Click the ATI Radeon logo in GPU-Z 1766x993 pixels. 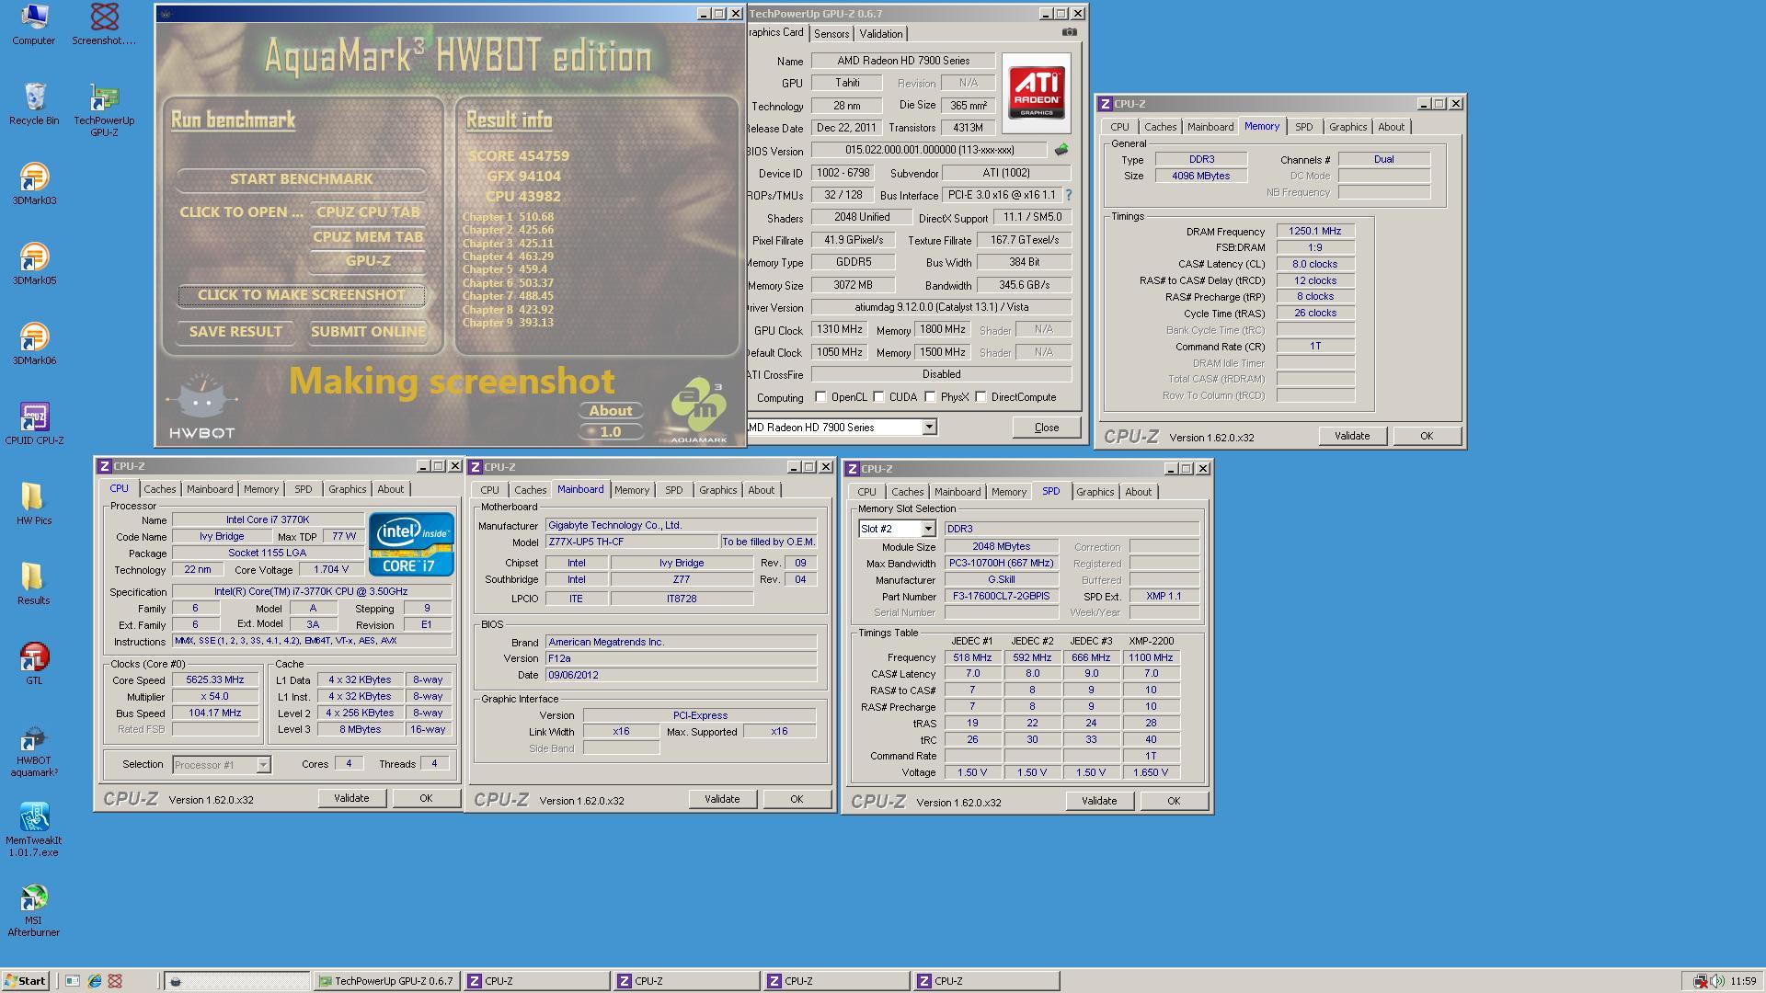tap(1037, 93)
